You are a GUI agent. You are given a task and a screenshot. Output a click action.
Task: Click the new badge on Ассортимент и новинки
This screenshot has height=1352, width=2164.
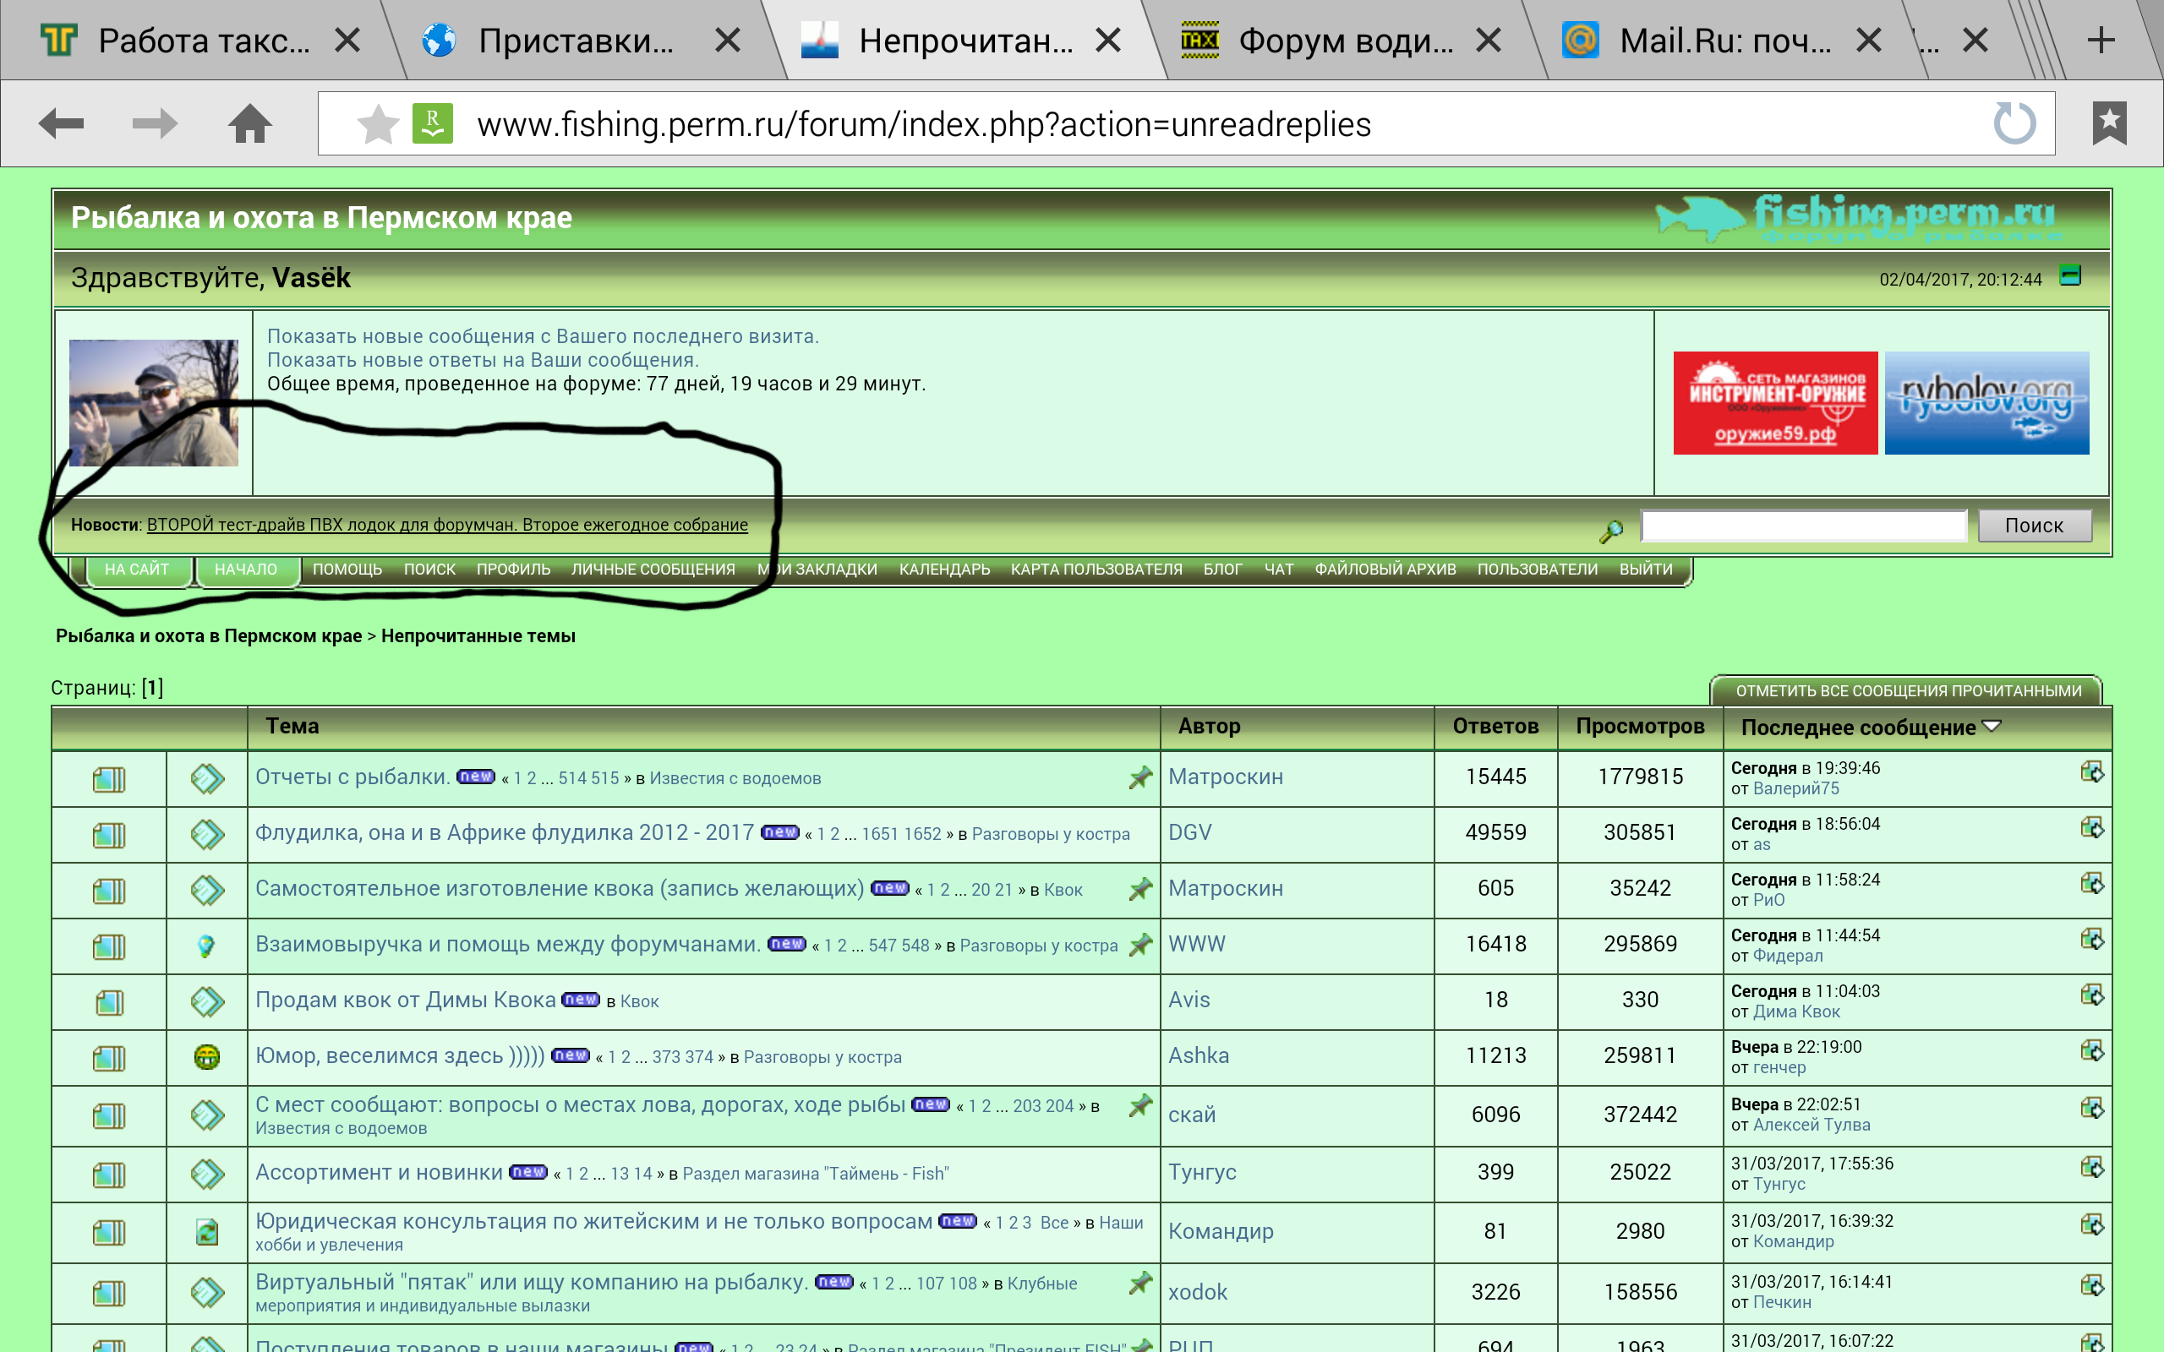tap(528, 1171)
